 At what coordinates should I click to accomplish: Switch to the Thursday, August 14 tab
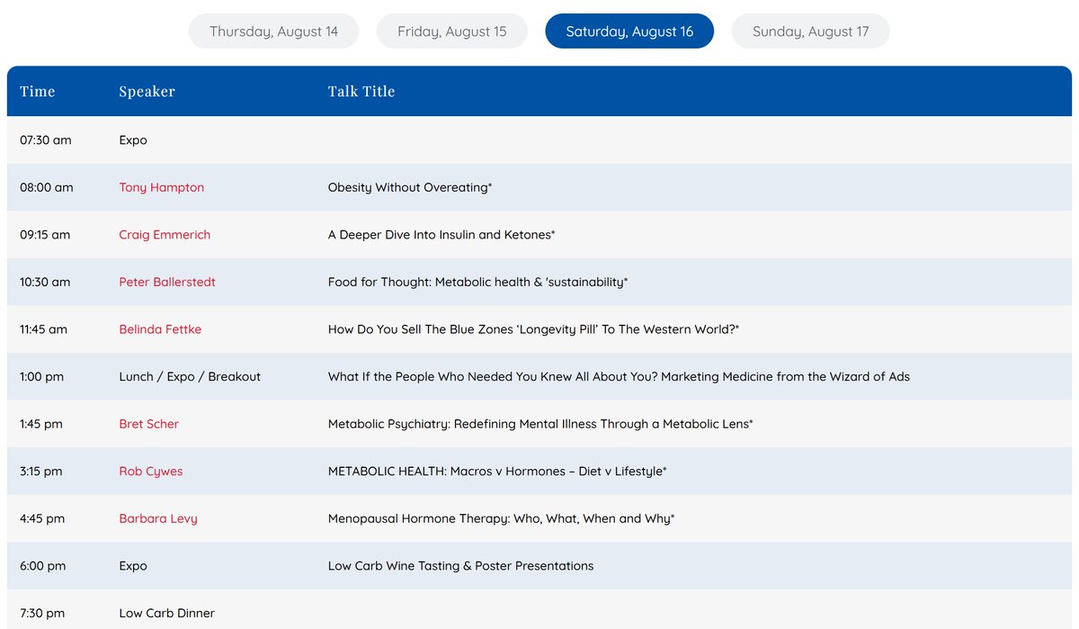pos(273,31)
